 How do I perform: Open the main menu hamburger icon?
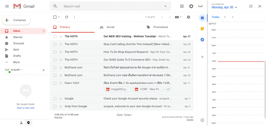tap(7, 6)
